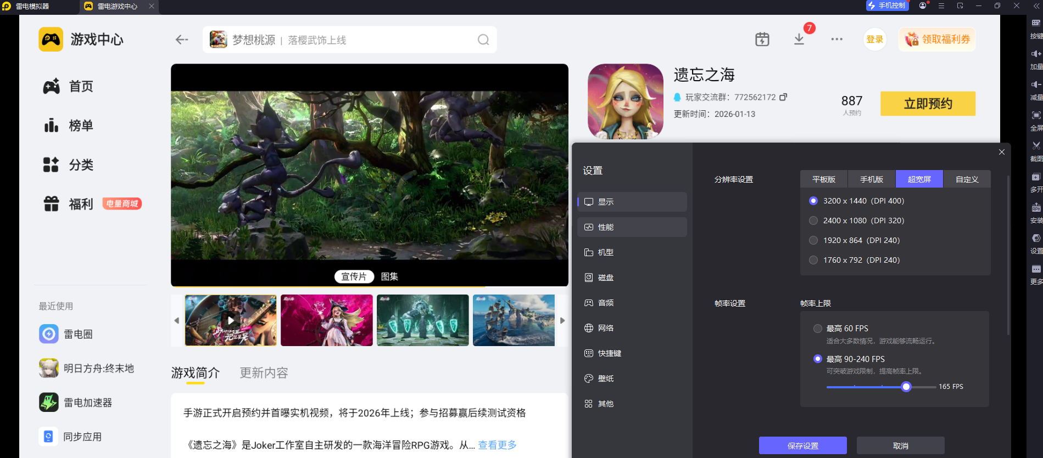
Task: Open the three-dot more menu in game center
Action: click(836, 39)
